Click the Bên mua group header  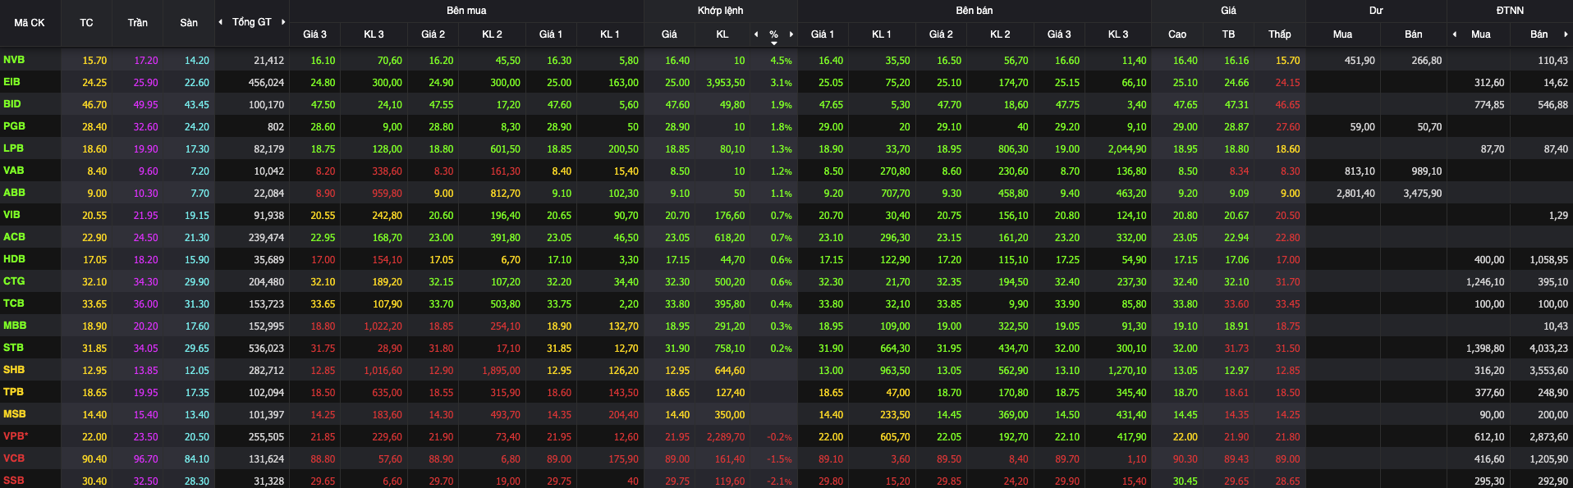466,11
